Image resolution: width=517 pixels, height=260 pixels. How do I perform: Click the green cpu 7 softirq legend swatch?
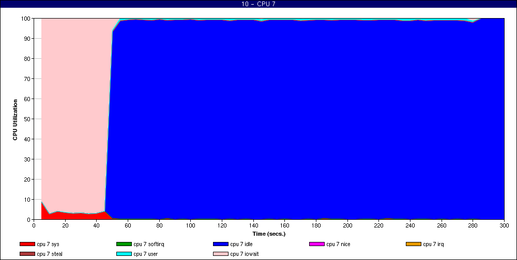point(124,244)
